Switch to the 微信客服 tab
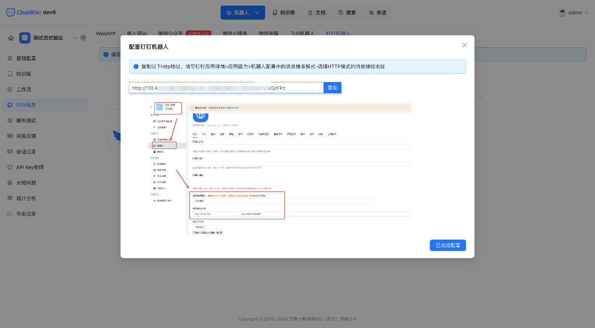This screenshot has height=328, width=595. tap(268, 33)
